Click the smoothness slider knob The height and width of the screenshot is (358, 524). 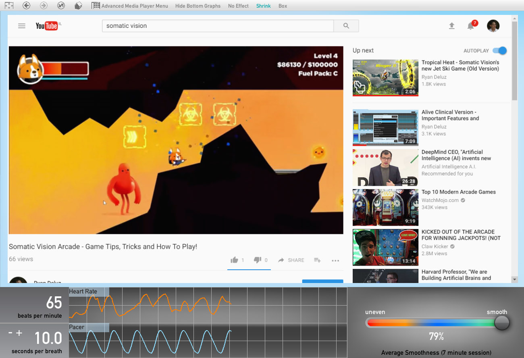[x=502, y=323]
